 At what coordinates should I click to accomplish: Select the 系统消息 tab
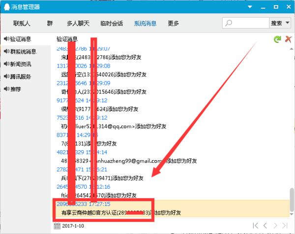145,23
